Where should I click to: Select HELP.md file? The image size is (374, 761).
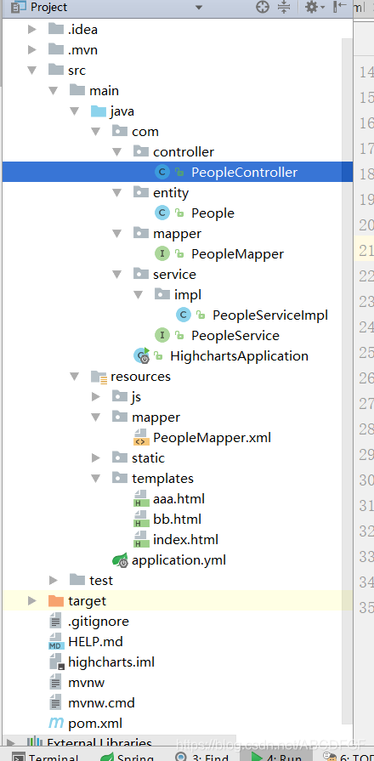pos(95,642)
